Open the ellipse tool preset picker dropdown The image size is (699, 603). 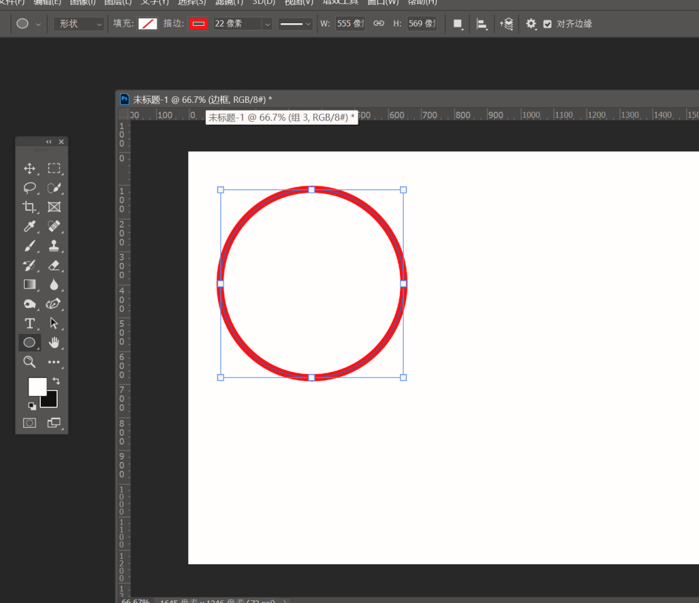click(38, 24)
